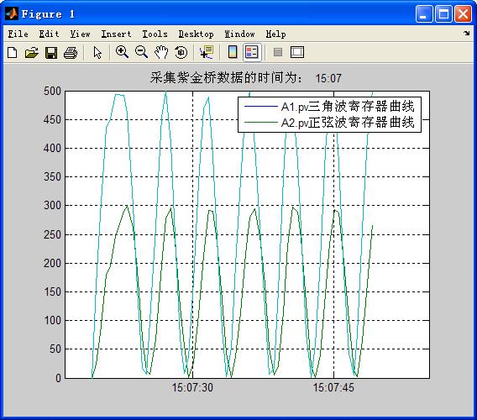This screenshot has width=477, height=420.
Task: Click the New Figure icon
Action: 12,52
